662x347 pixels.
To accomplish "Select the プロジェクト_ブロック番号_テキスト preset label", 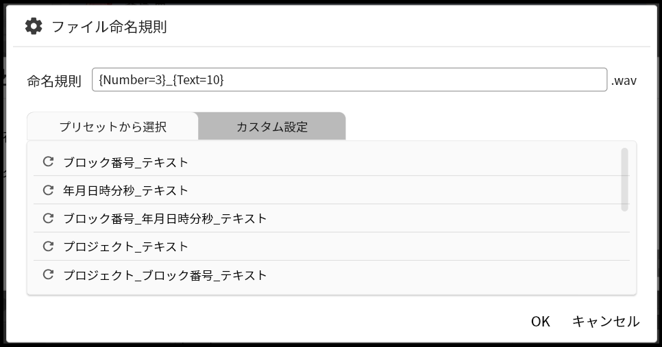I will [x=164, y=275].
